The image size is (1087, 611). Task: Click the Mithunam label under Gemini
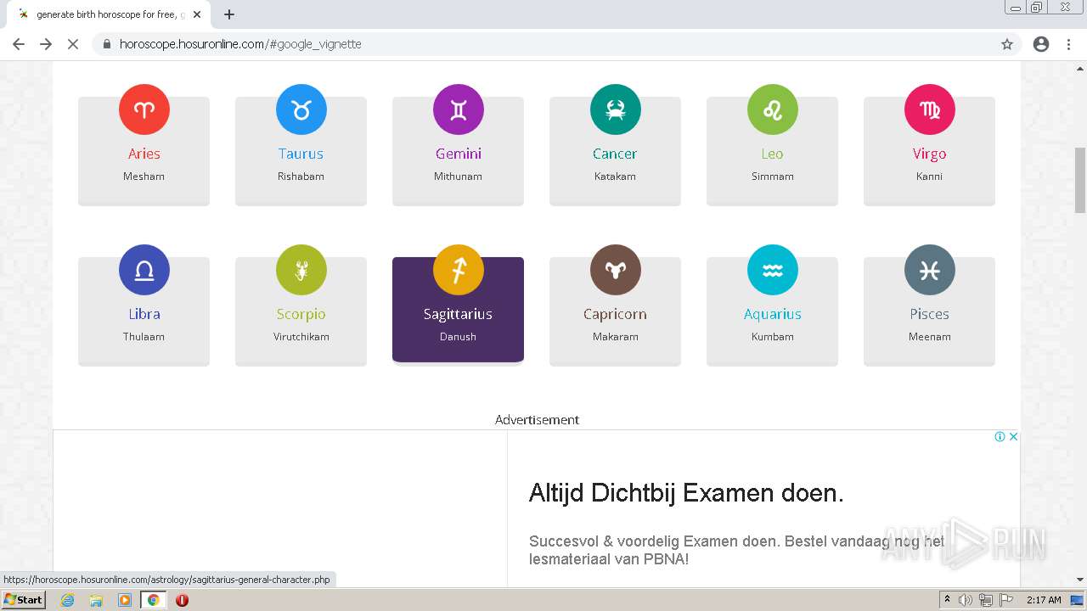[459, 177]
